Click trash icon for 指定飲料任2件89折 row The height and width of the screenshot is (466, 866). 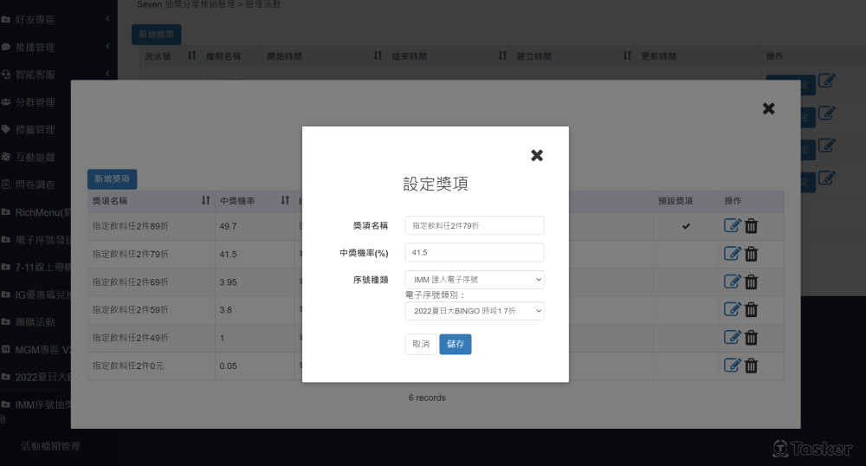click(x=752, y=226)
